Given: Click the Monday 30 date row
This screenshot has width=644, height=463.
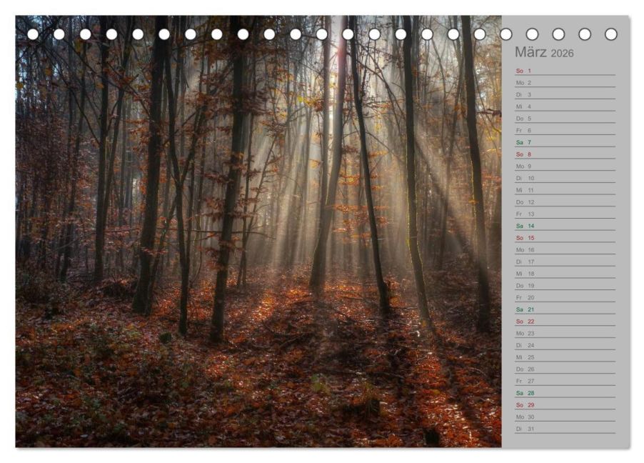Looking at the screenshot, I should [x=565, y=417].
